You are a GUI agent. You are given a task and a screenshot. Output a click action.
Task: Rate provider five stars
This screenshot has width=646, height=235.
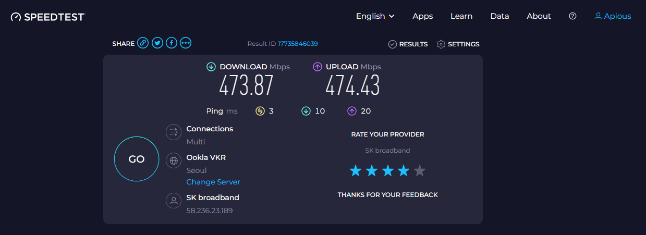click(420, 170)
